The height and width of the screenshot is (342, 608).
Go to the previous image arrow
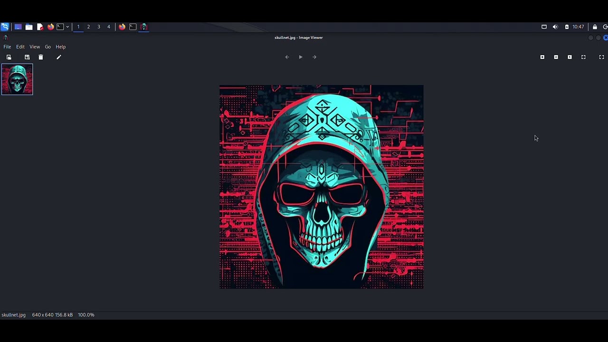[287, 57]
